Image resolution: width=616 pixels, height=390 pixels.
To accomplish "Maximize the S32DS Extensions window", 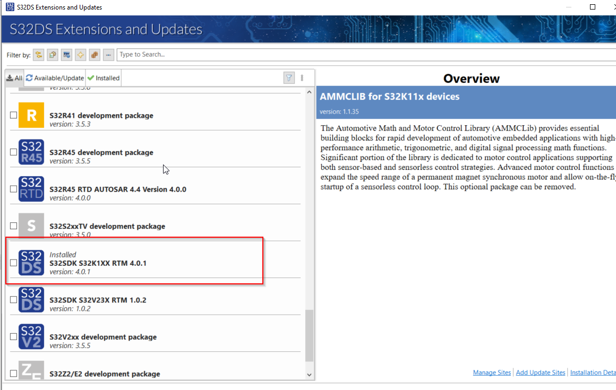I will [x=593, y=7].
